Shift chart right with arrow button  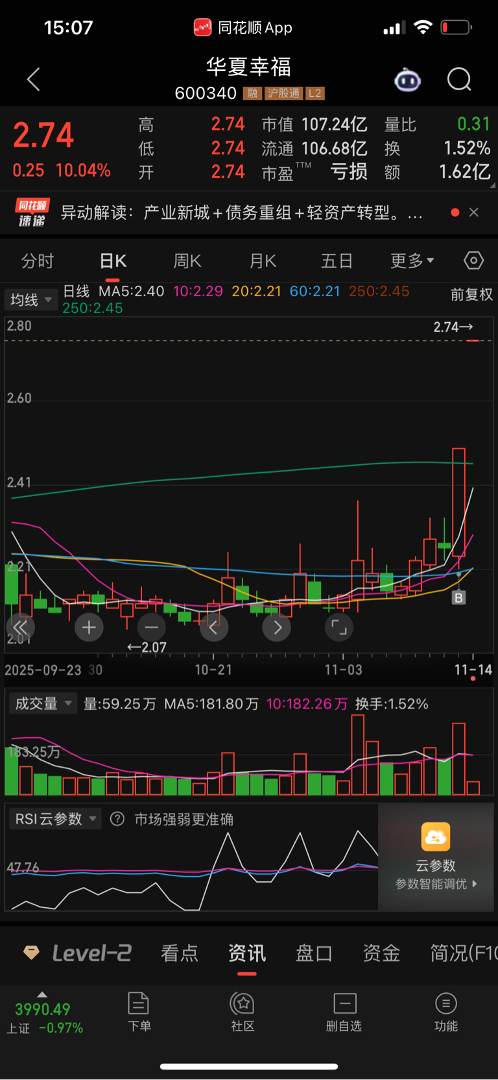click(x=276, y=627)
